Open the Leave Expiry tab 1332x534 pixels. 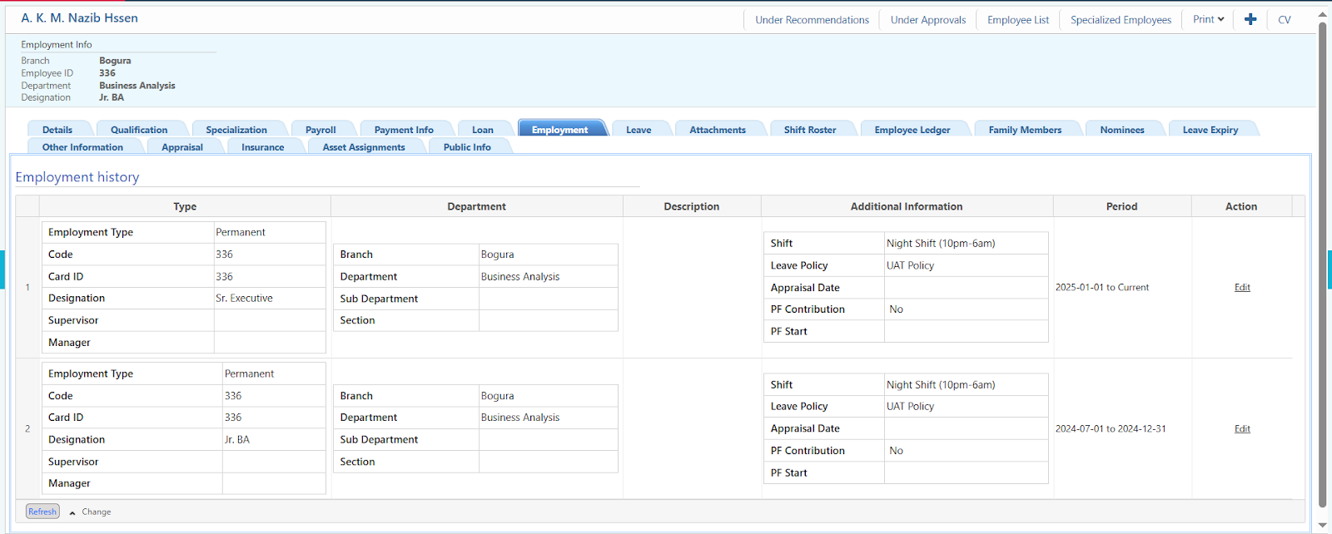1210,130
